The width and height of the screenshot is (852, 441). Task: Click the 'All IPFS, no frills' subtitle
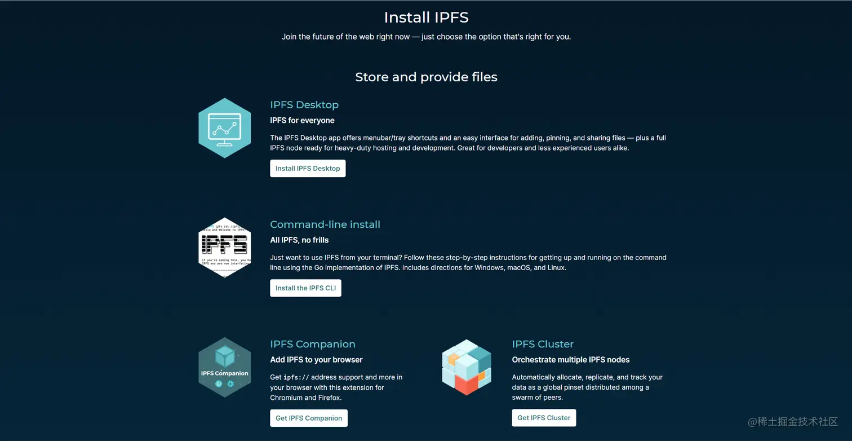299,240
